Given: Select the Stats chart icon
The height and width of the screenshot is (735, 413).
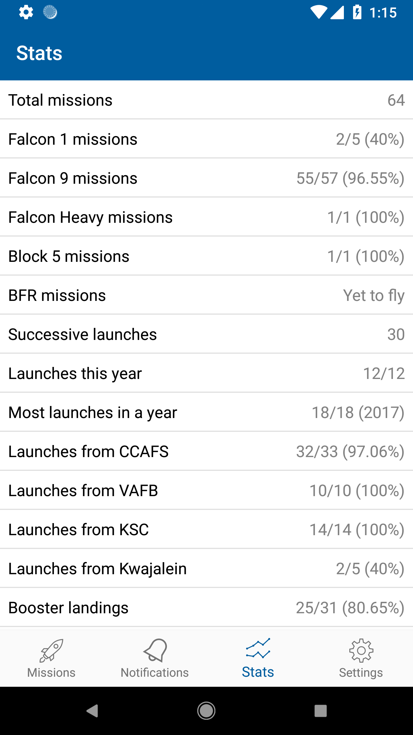Looking at the screenshot, I should [x=258, y=648].
